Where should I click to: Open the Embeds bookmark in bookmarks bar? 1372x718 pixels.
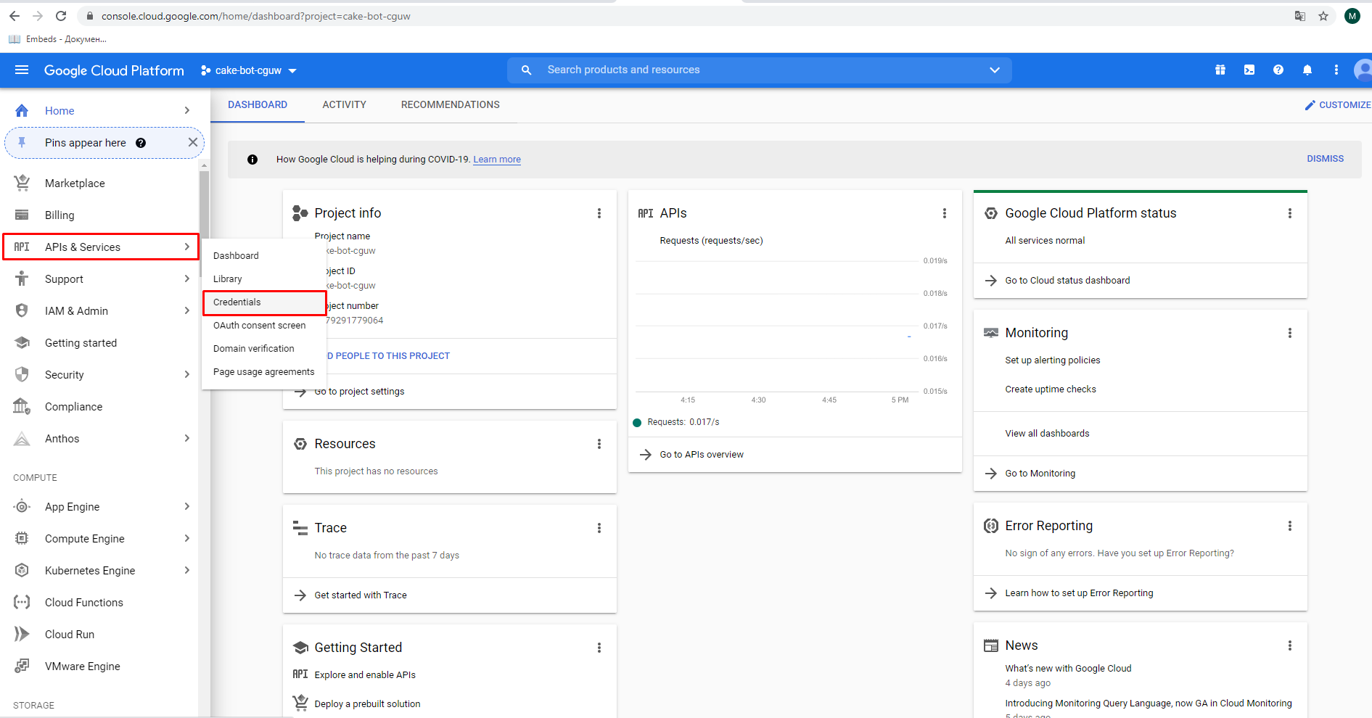click(x=57, y=39)
